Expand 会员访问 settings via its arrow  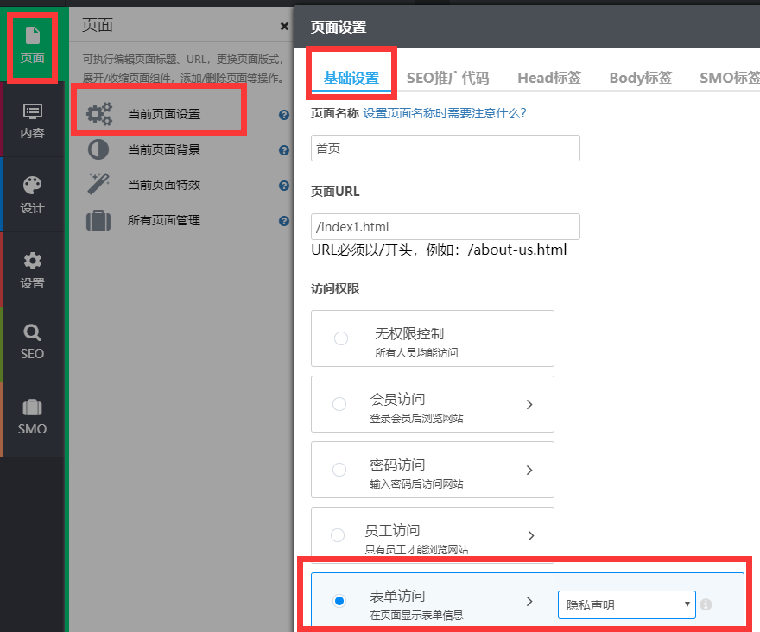(531, 403)
